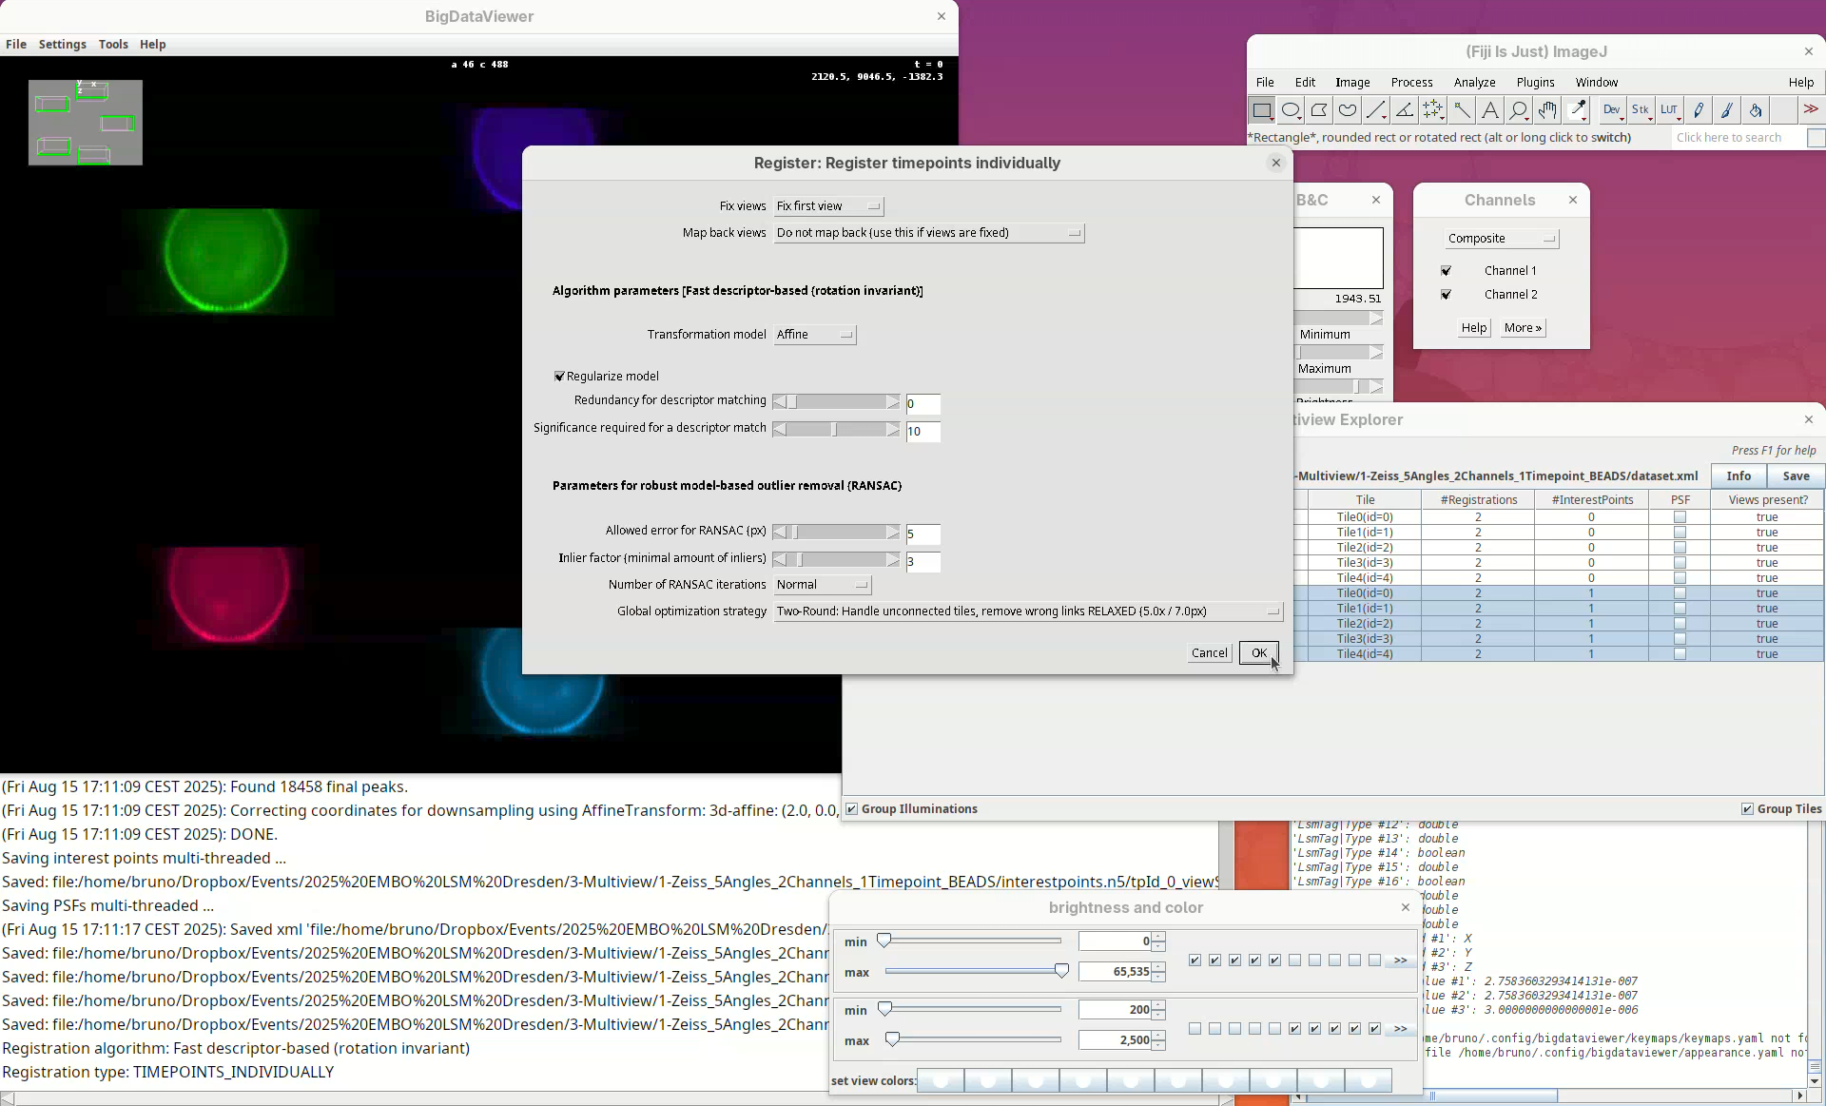Select the Freehand selection tool
This screenshot has height=1106, width=1826.
tap(1347, 110)
